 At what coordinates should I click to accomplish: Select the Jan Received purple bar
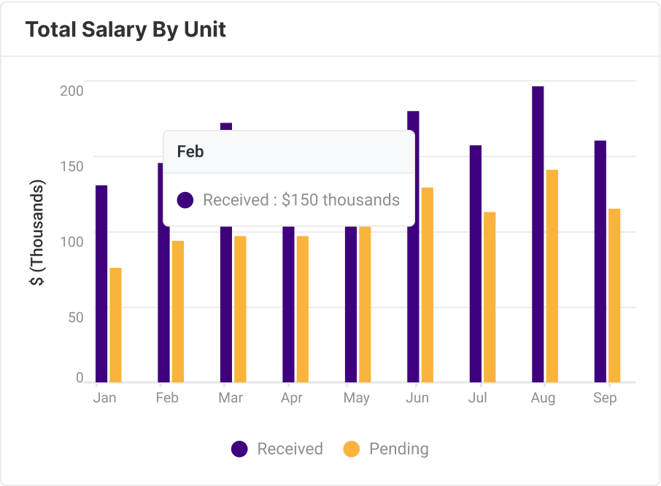coord(101,284)
